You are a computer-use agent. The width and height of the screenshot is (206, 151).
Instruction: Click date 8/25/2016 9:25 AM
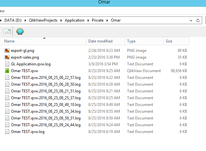click(104, 71)
